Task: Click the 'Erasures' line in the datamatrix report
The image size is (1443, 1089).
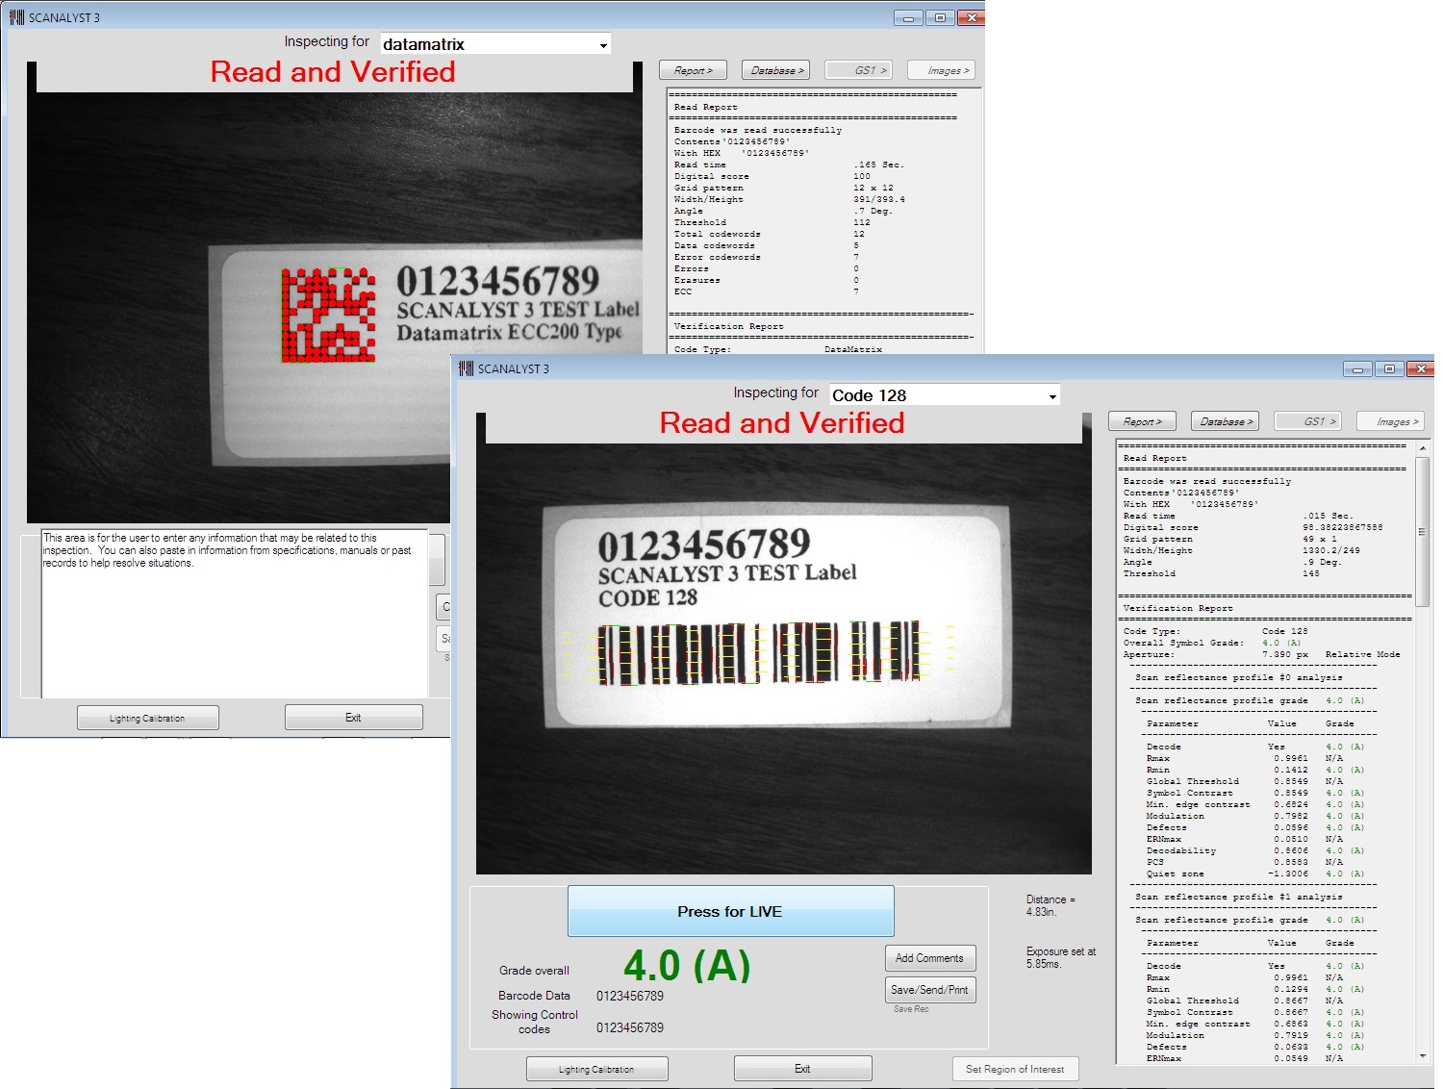Action: point(767,280)
